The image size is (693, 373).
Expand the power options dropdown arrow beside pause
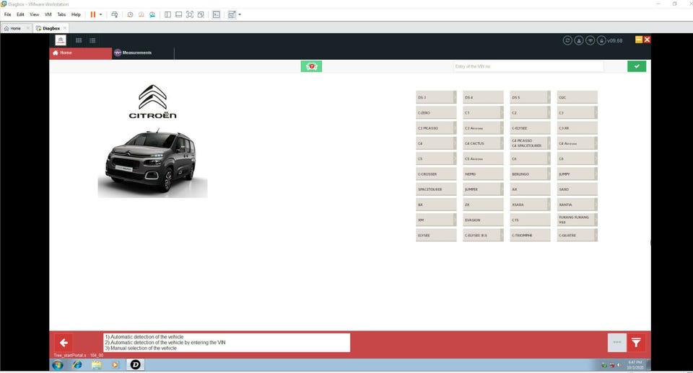pos(100,14)
